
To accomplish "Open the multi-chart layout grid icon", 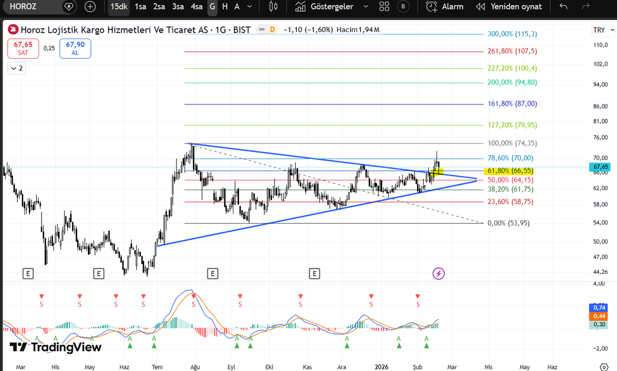I will 384,7.
